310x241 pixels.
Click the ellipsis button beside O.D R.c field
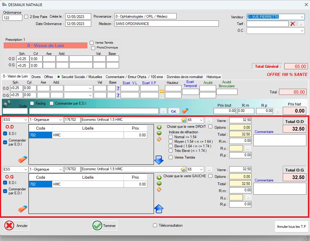(x=248, y=148)
